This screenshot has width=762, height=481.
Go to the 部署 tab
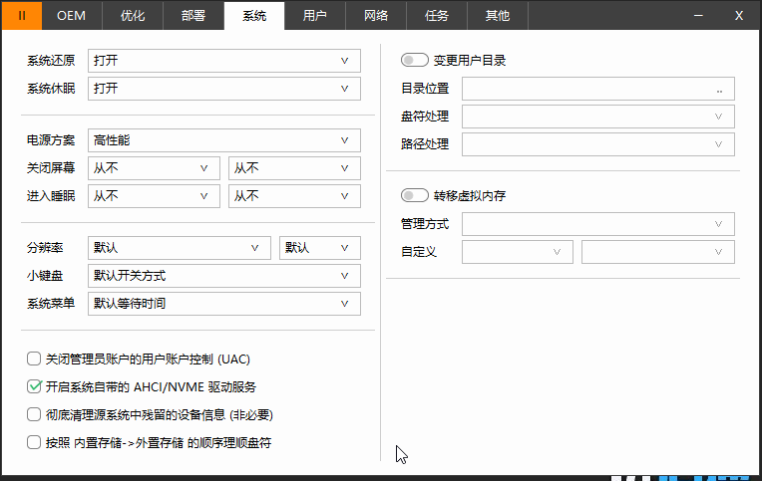(193, 16)
